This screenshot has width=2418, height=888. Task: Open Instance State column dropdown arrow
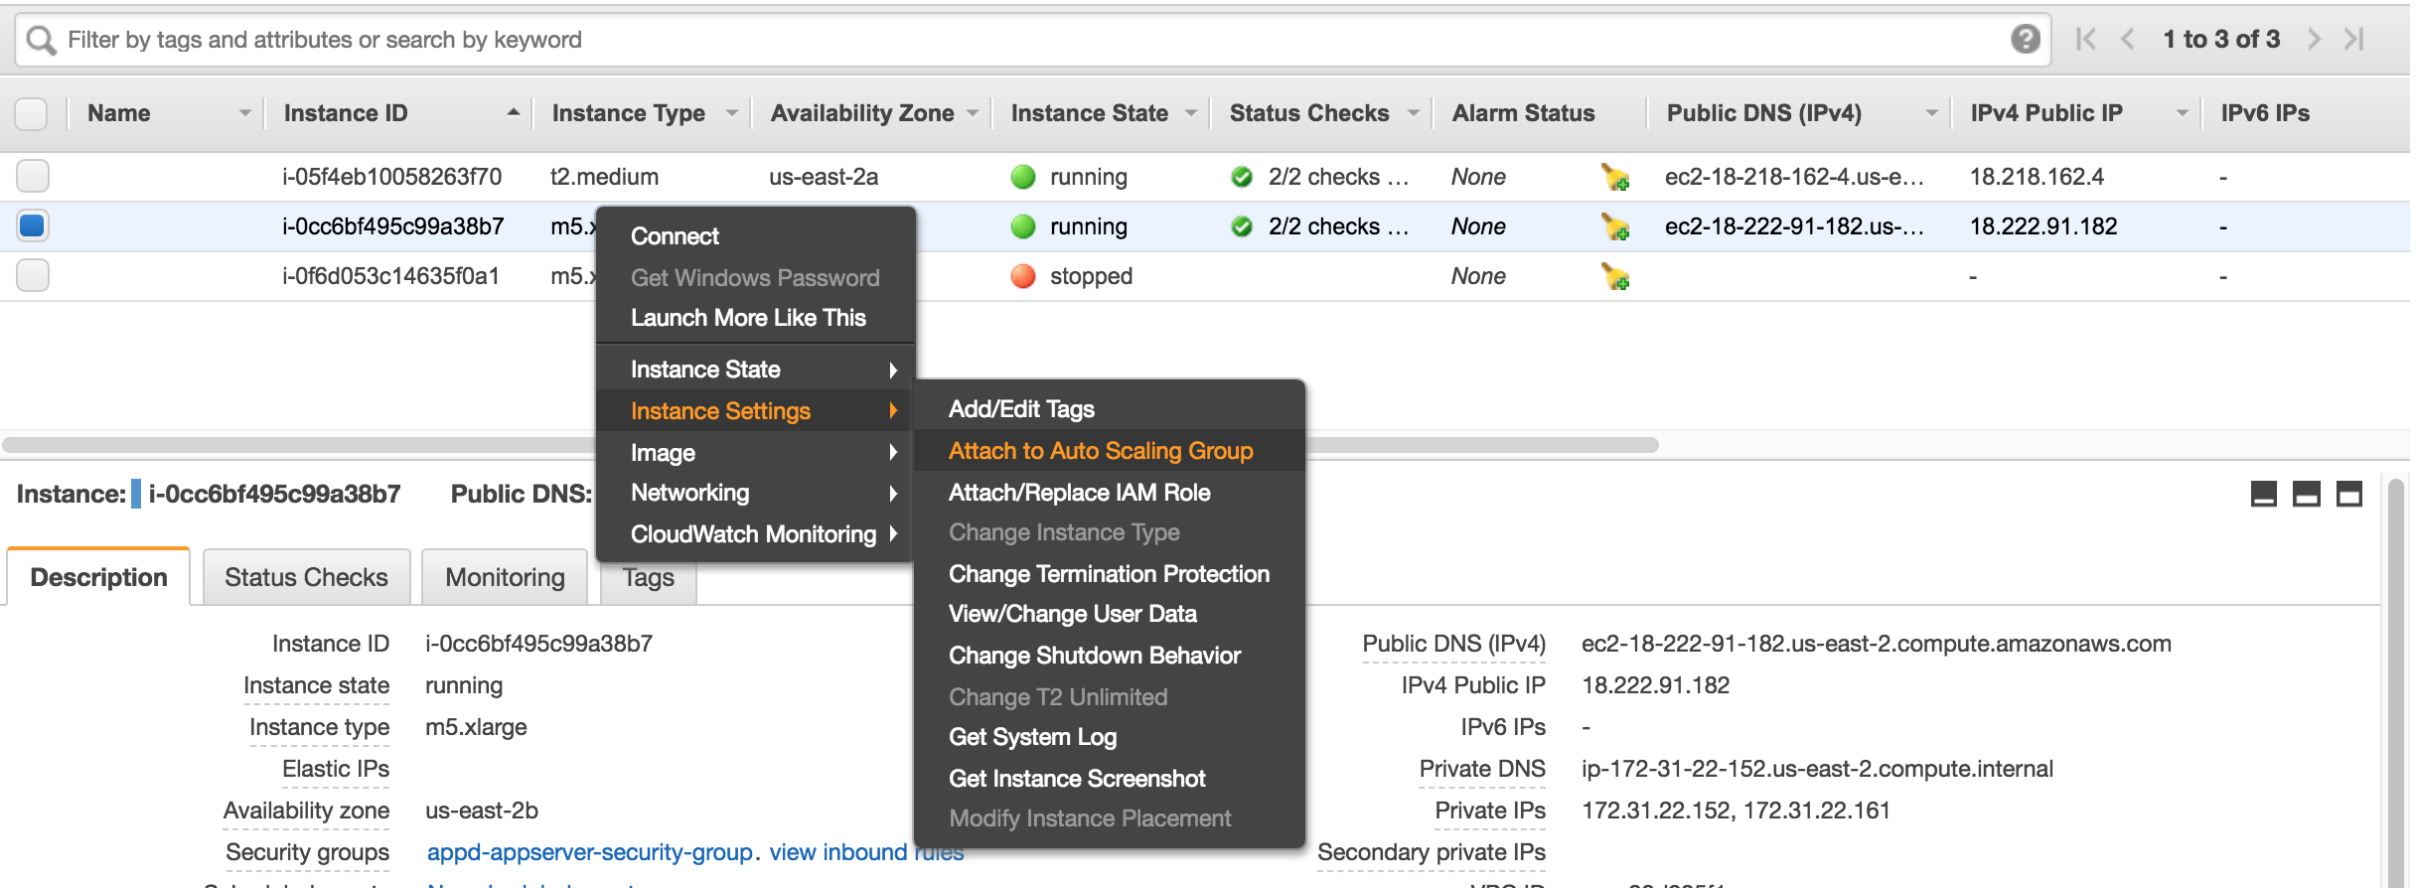[1190, 113]
